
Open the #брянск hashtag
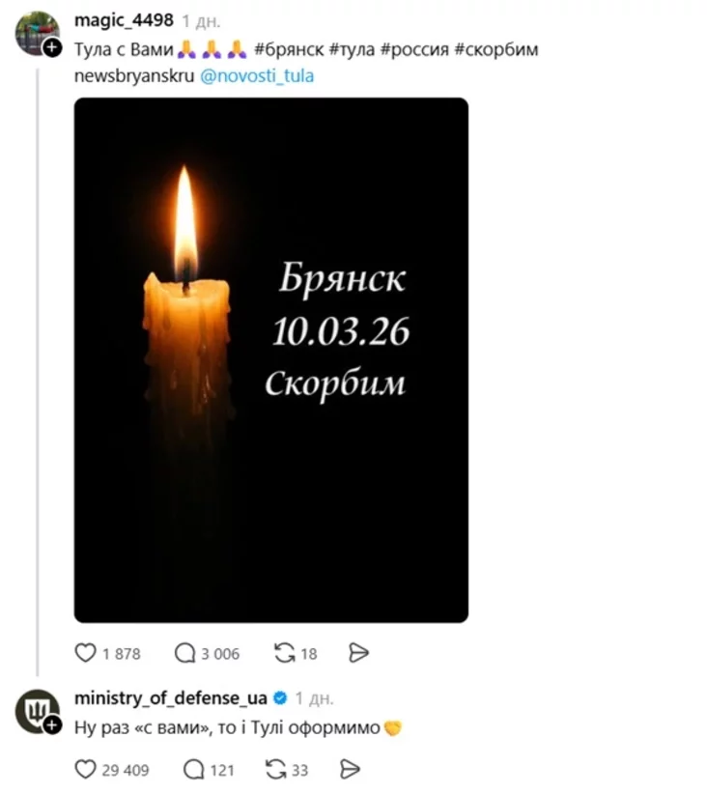(x=287, y=49)
